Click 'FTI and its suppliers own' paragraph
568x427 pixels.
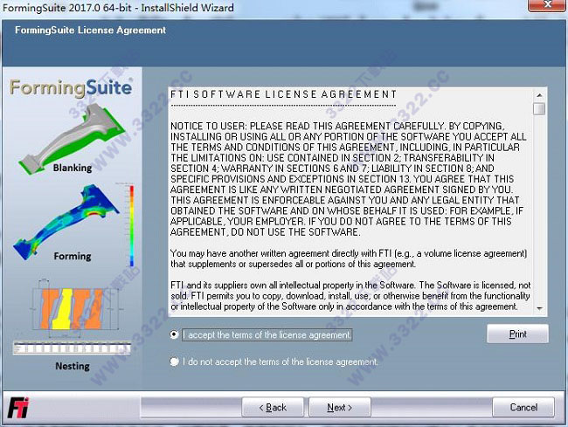[350, 296]
